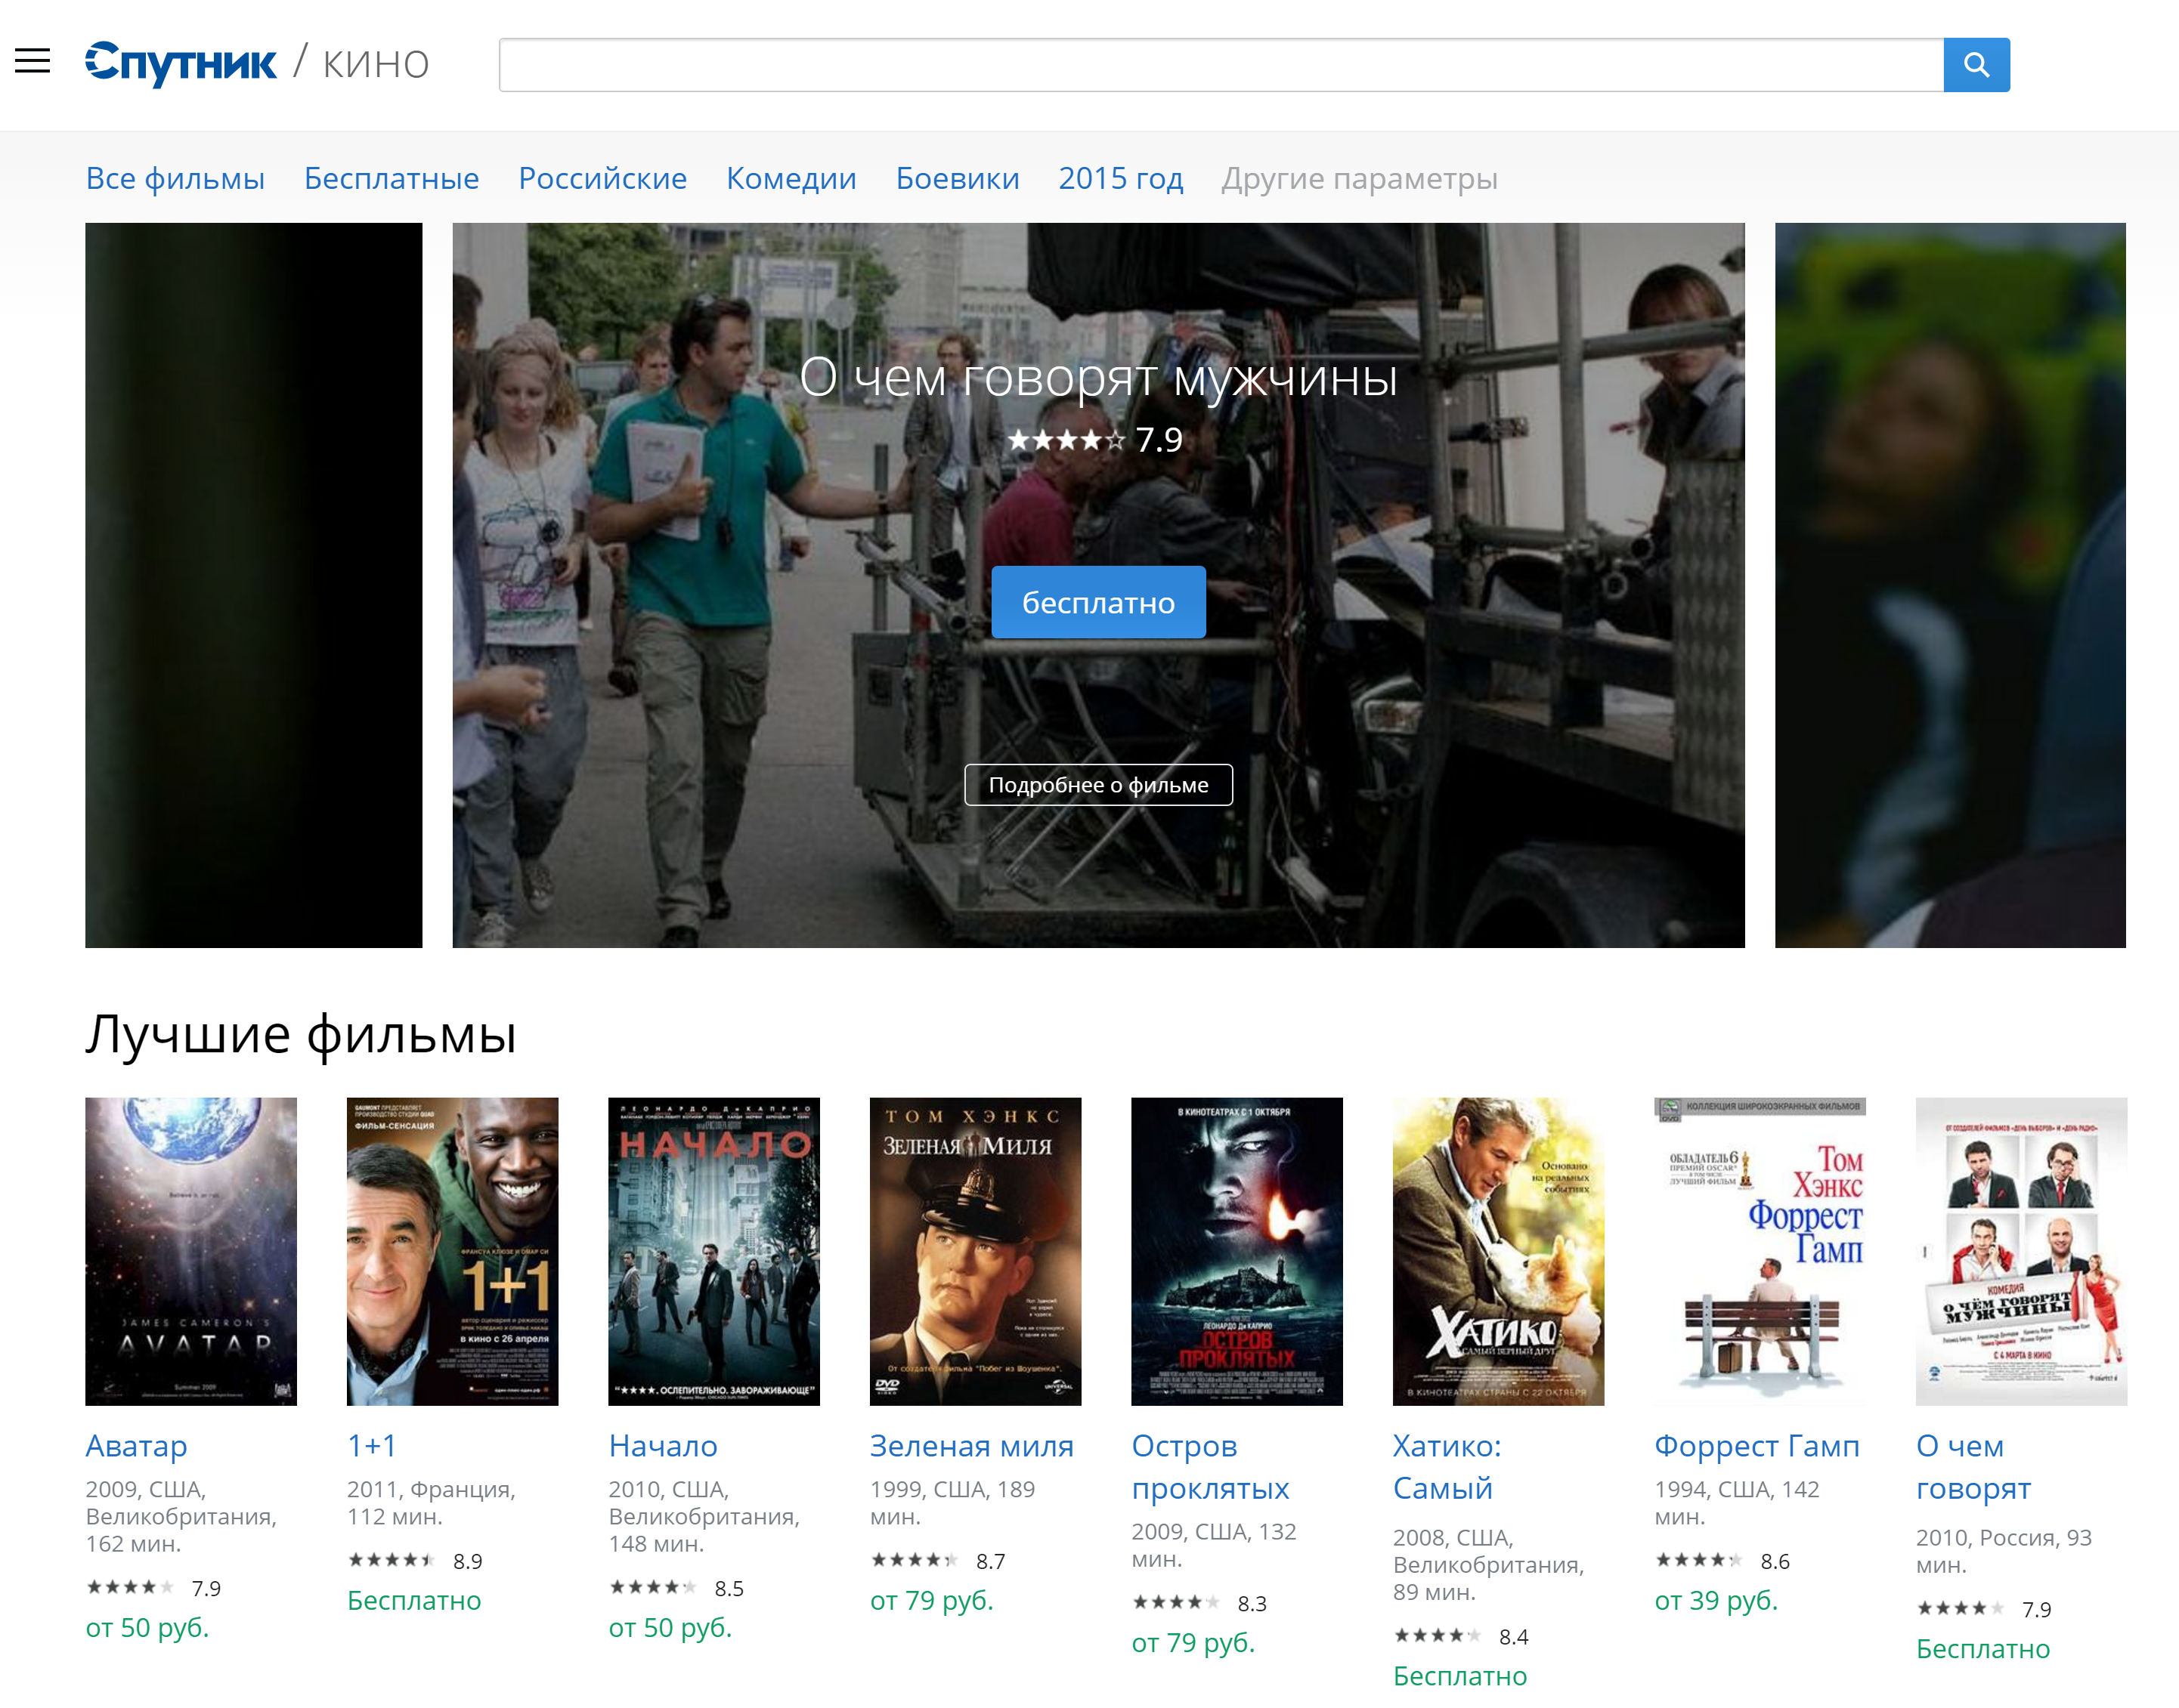Click 1+1 star rating 8.9

(x=415, y=1561)
